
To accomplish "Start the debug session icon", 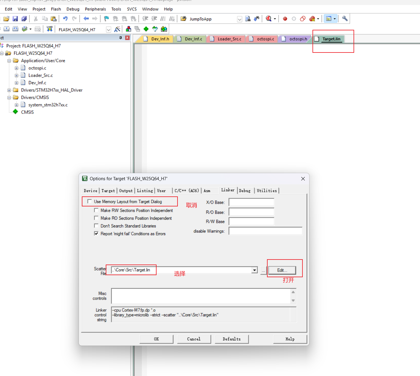I will click(268, 19).
